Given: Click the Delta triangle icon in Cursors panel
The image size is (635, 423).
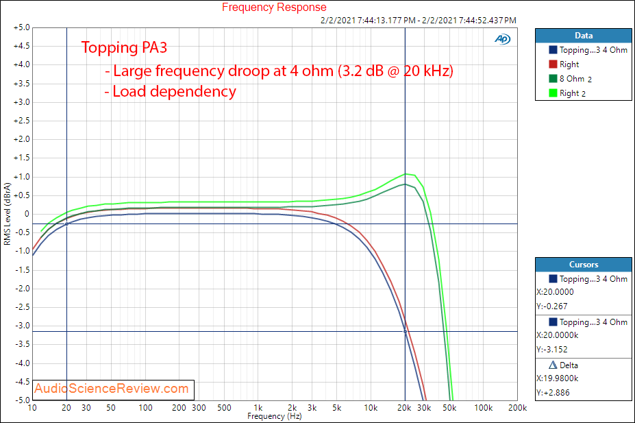Looking at the screenshot, I should pyautogui.click(x=553, y=365).
